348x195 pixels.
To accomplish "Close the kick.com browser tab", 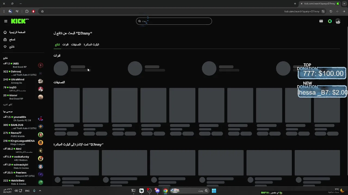I will point(301,4).
